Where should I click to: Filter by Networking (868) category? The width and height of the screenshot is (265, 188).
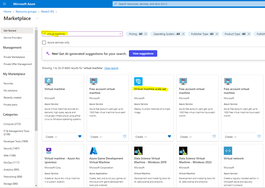click(x=13, y=177)
